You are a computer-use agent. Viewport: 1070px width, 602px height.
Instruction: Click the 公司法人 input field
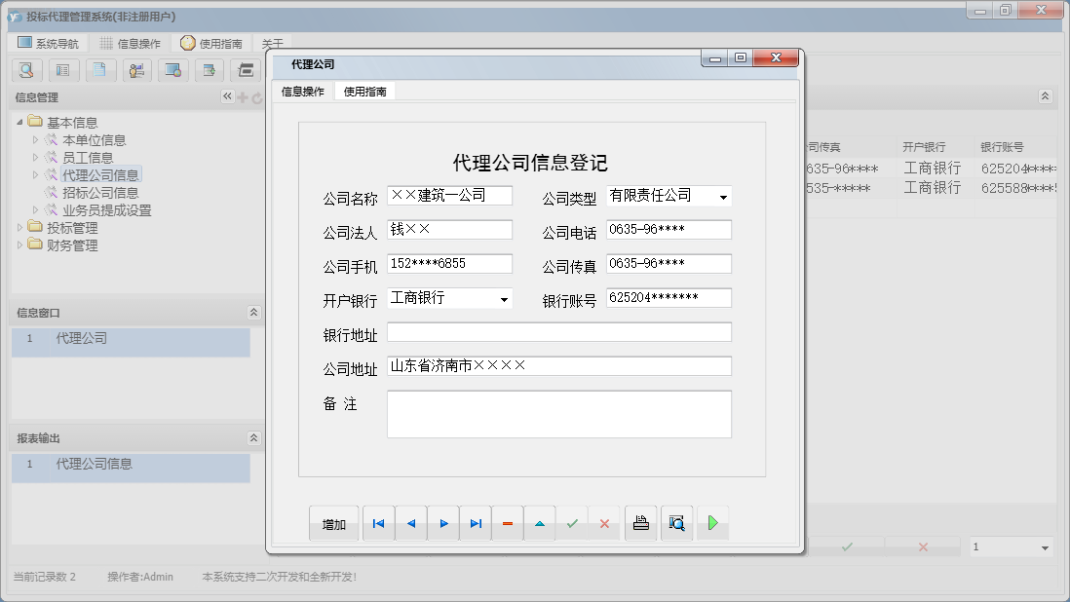click(x=449, y=230)
